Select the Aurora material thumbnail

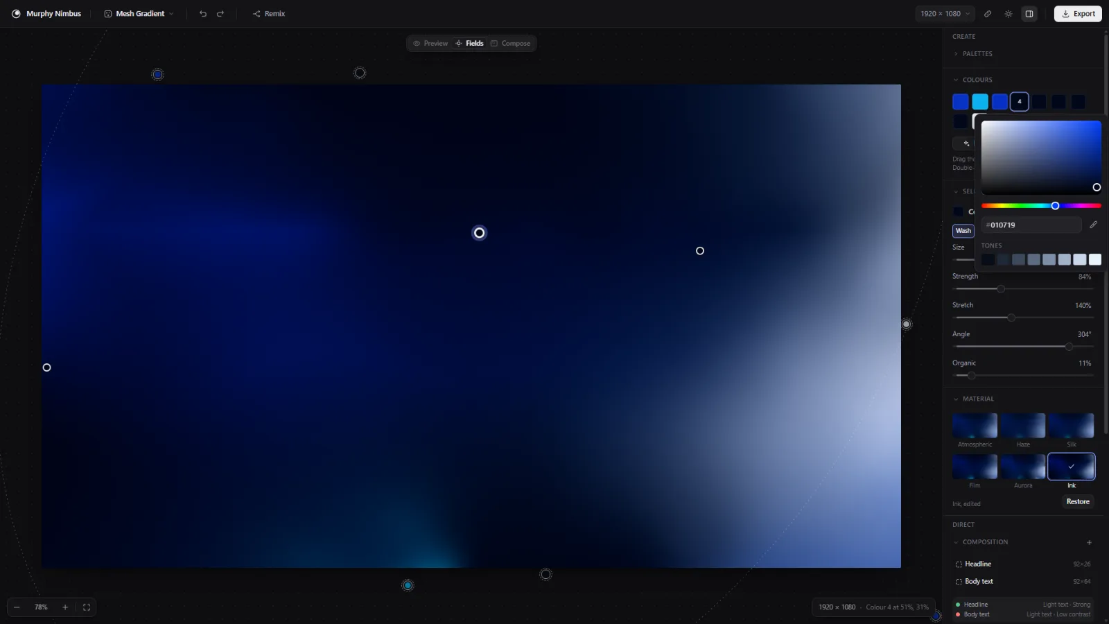point(1023,467)
